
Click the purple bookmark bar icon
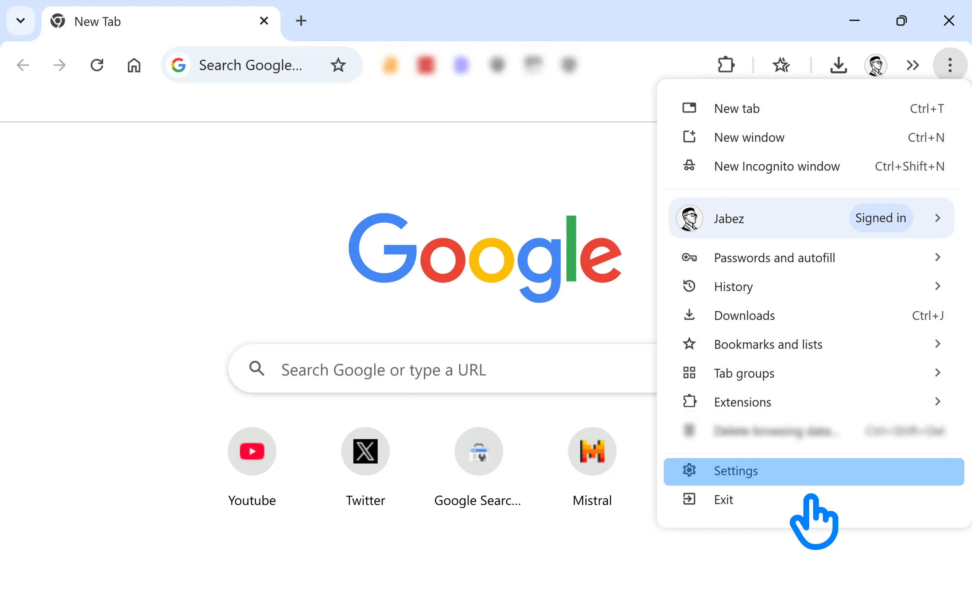tap(461, 65)
